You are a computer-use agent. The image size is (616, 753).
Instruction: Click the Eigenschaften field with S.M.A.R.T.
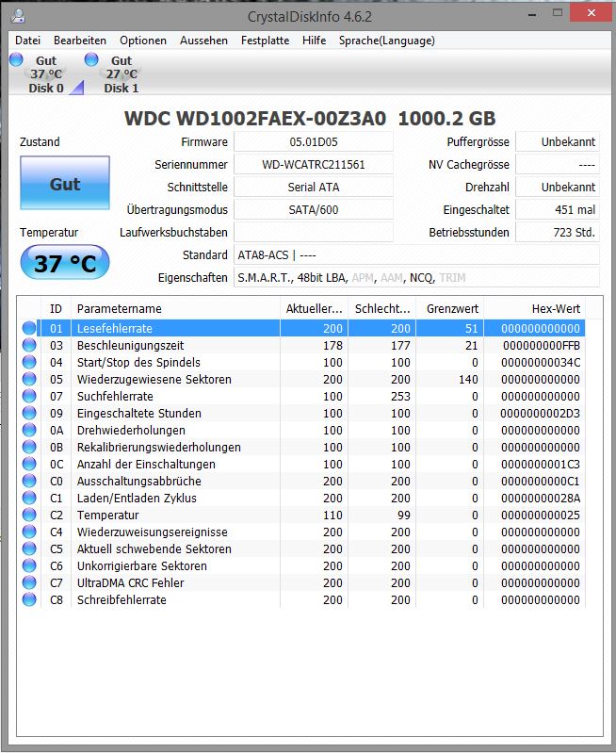click(416, 277)
